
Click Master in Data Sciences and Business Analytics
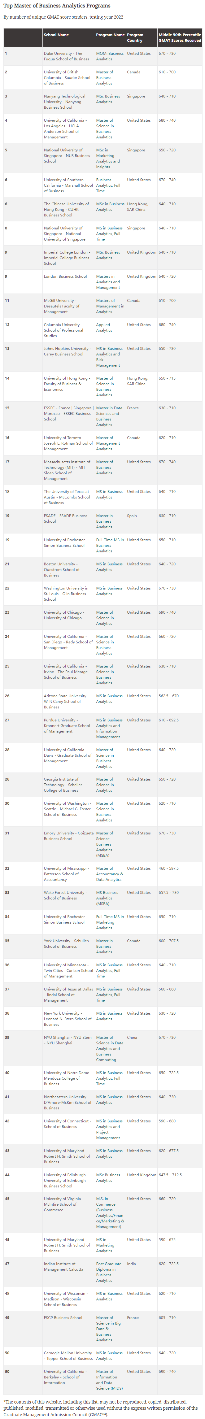pyautogui.click(x=109, y=416)
